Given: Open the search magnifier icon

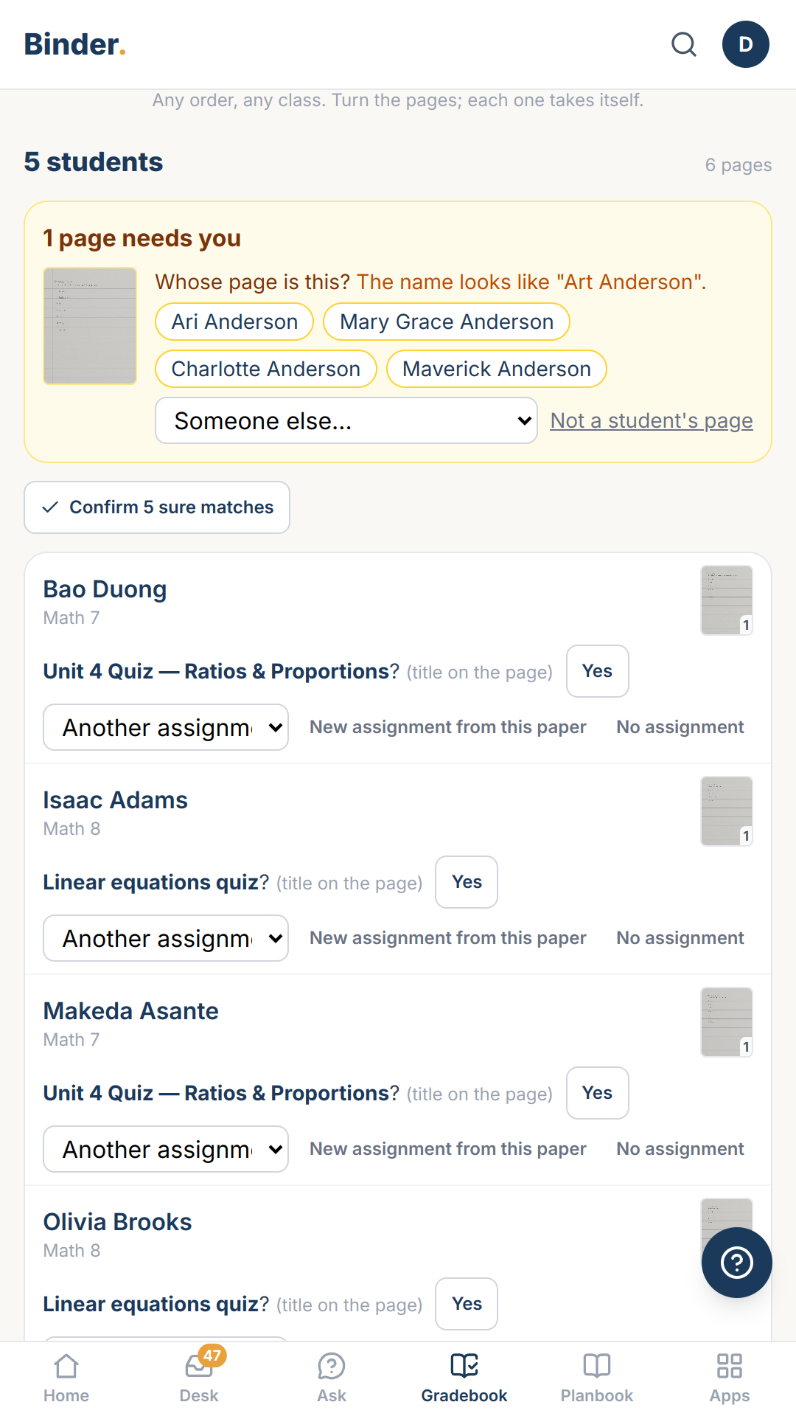Looking at the screenshot, I should click(x=684, y=44).
